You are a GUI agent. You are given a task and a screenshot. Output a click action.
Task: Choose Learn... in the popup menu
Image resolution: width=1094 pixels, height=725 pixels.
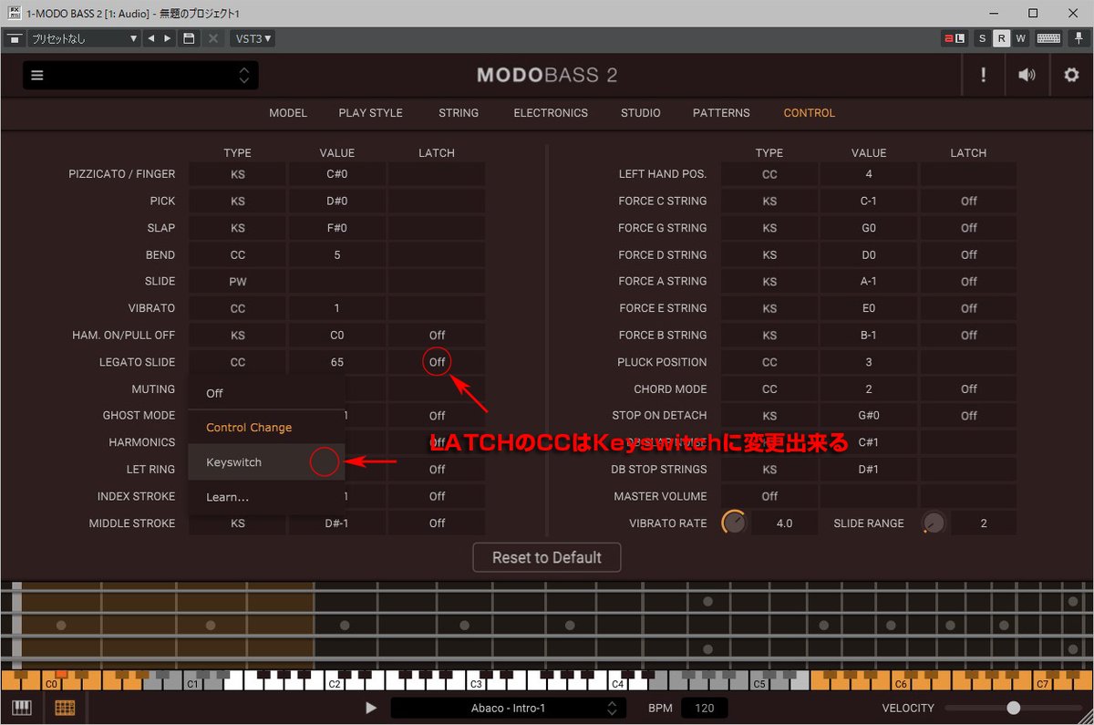point(267,497)
